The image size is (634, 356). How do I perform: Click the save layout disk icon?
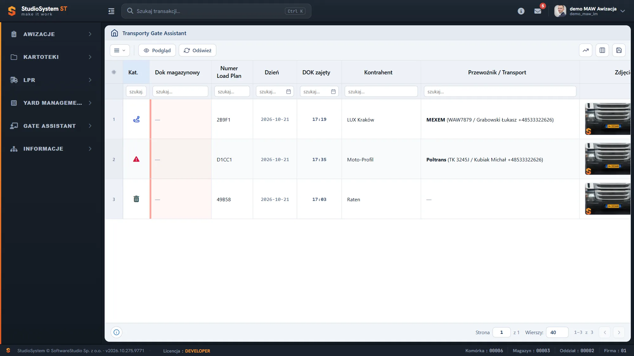619,50
